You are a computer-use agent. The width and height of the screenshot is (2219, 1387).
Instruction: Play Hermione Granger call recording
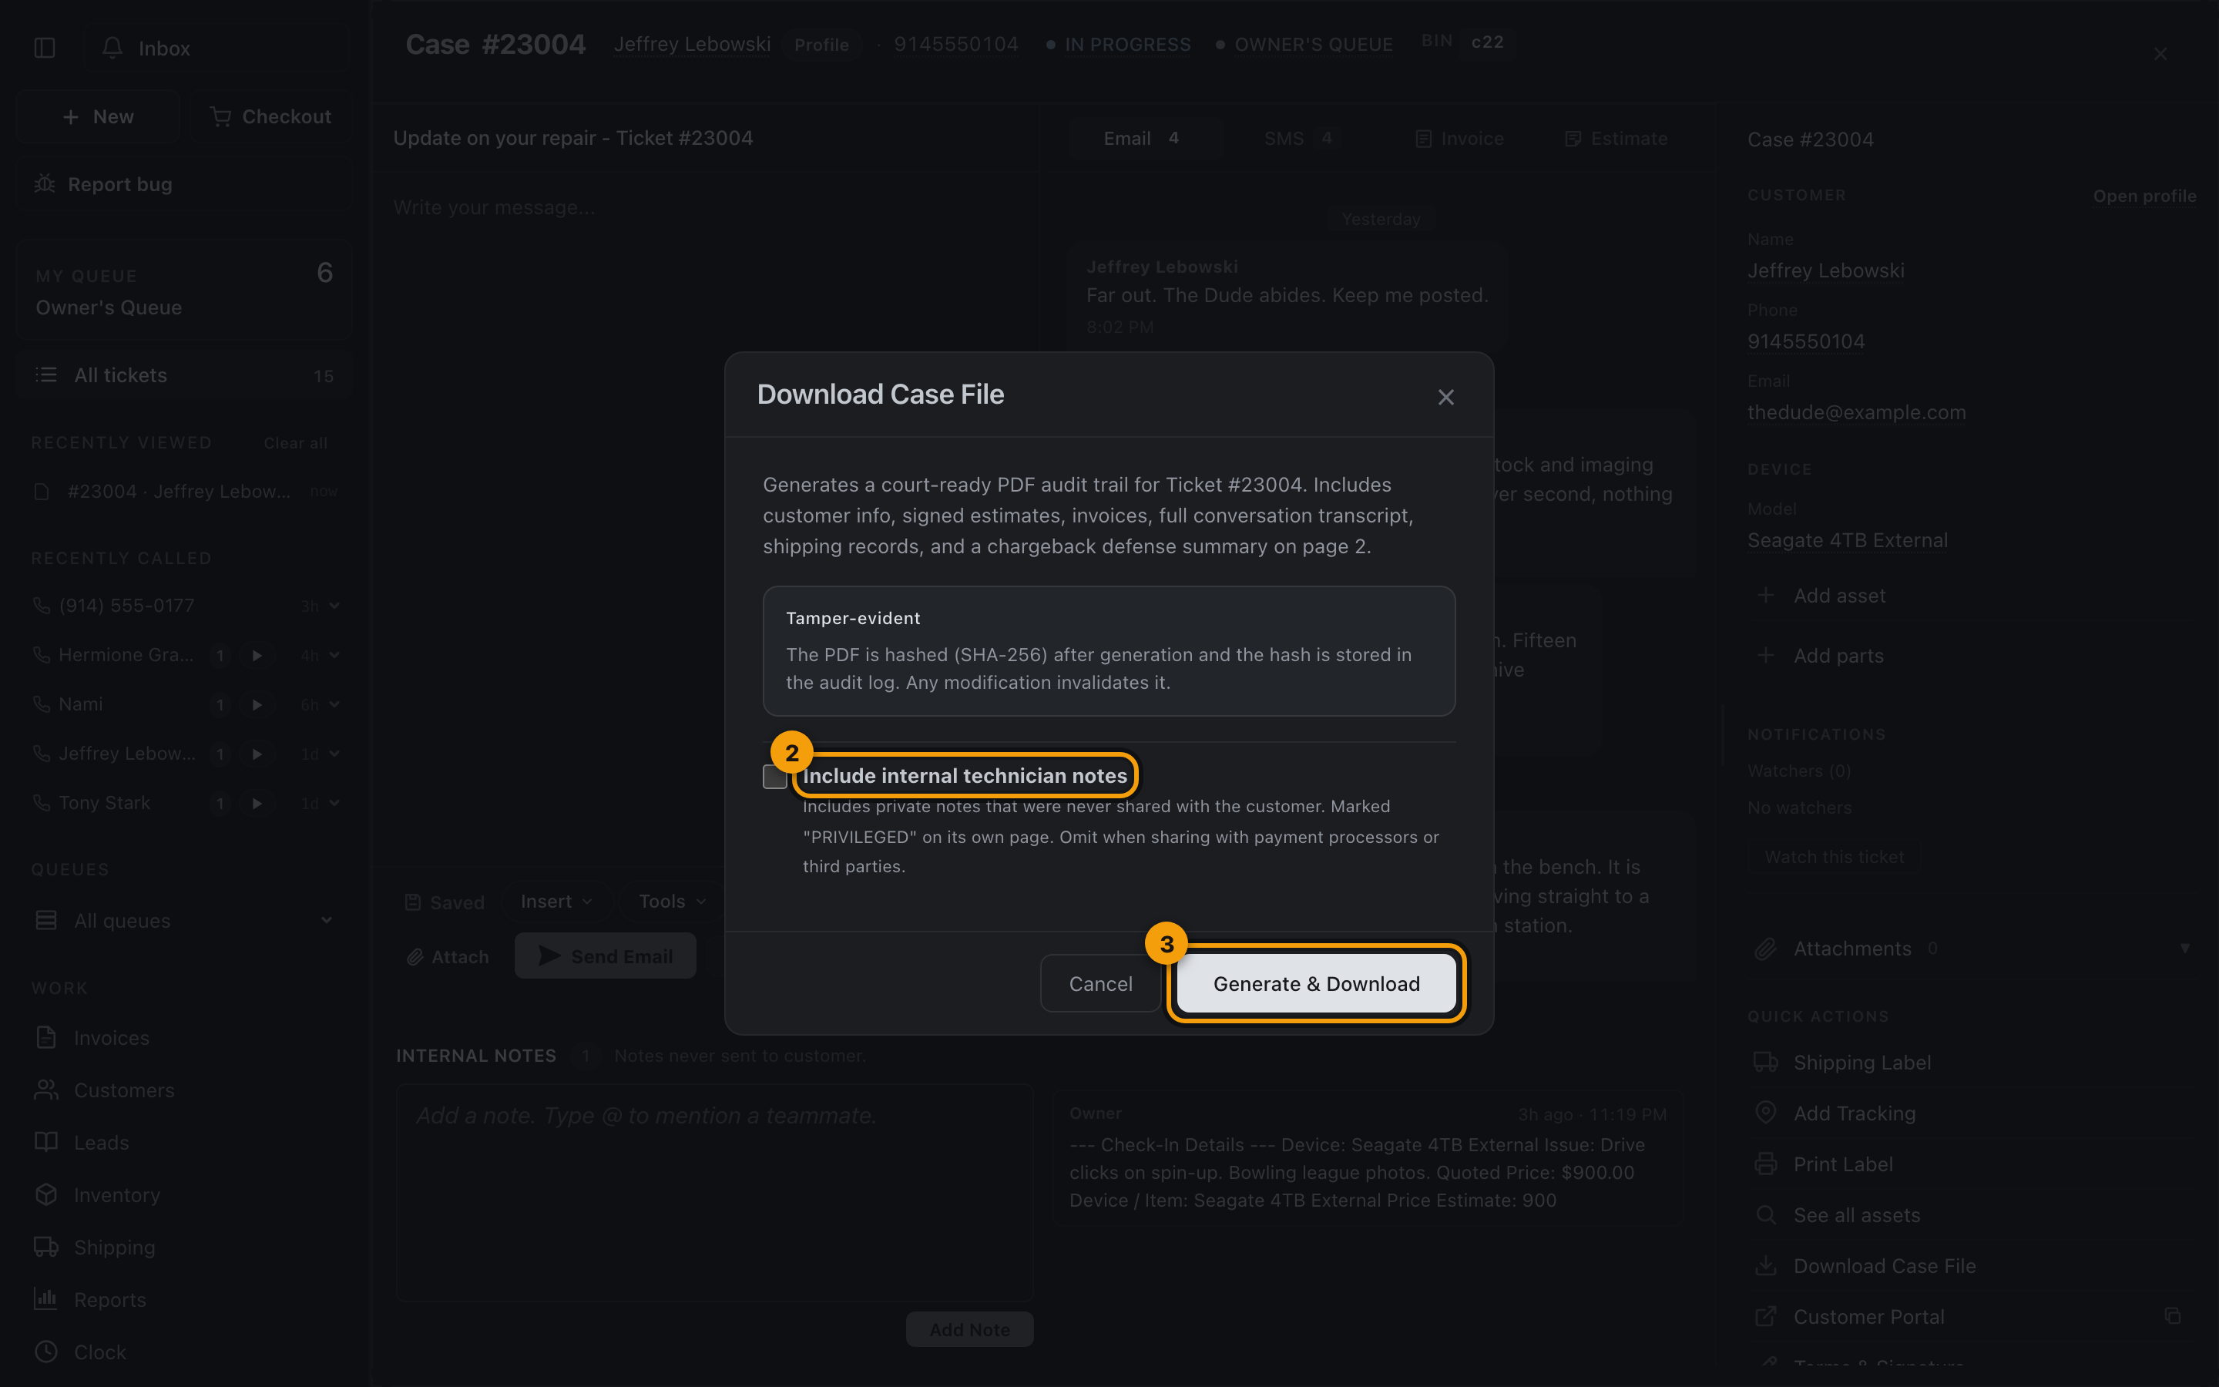(257, 655)
